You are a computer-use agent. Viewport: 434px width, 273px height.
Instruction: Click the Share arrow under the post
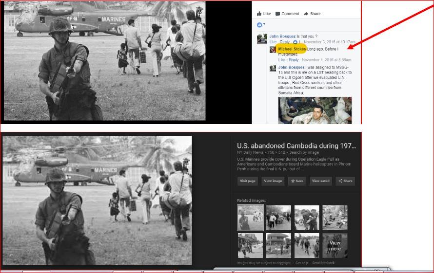pyautogui.click(x=312, y=14)
